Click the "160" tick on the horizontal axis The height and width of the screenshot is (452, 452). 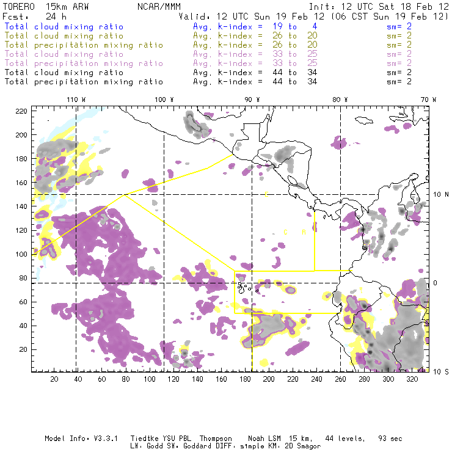point(221,379)
